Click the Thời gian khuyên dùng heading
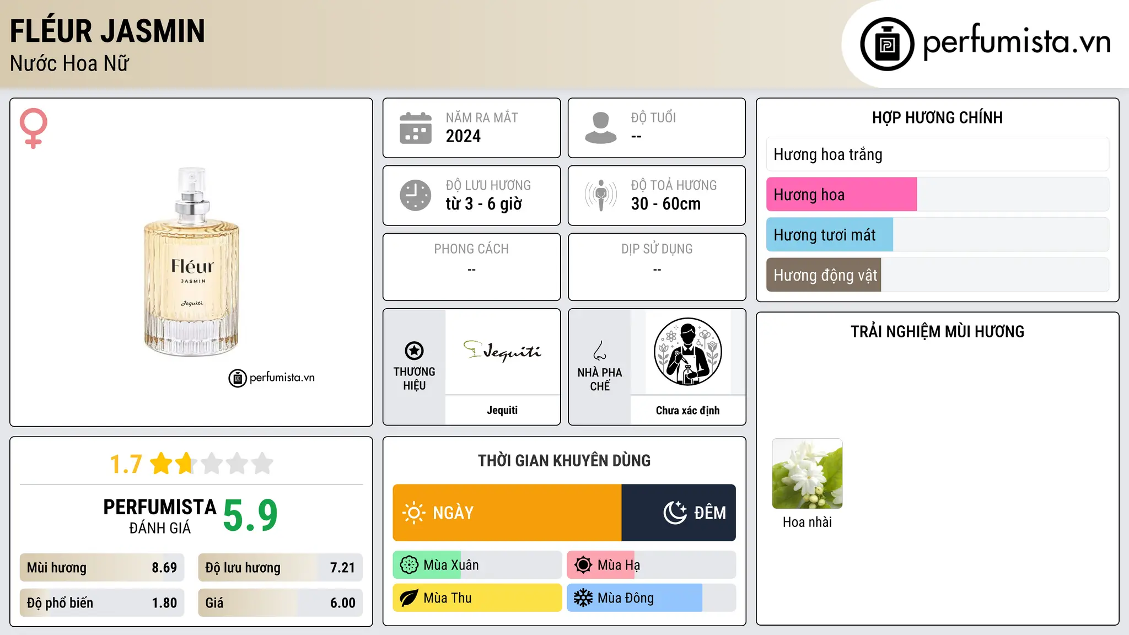The height and width of the screenshot is (635, 1129). tap(564, 460)
